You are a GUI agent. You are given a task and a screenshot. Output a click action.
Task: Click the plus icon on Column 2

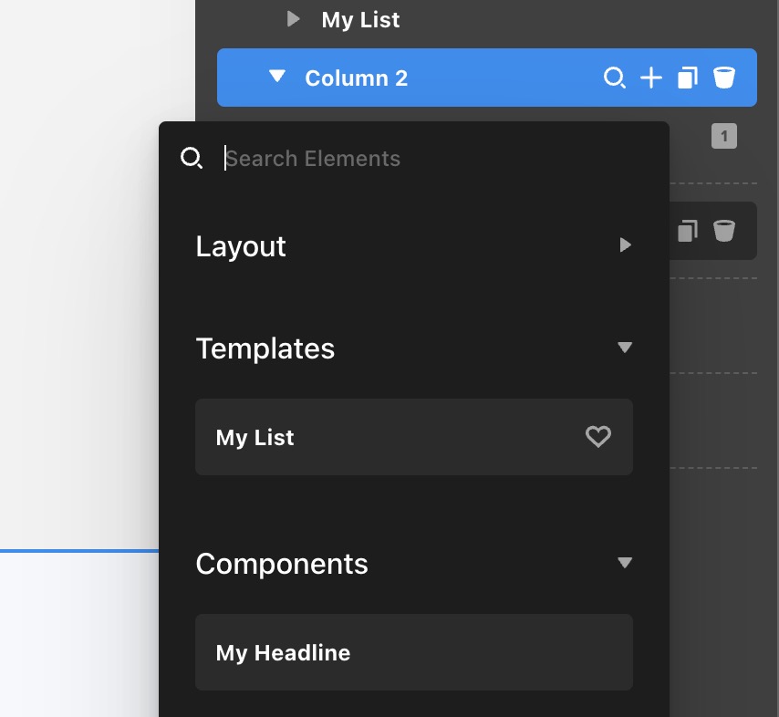650,78
